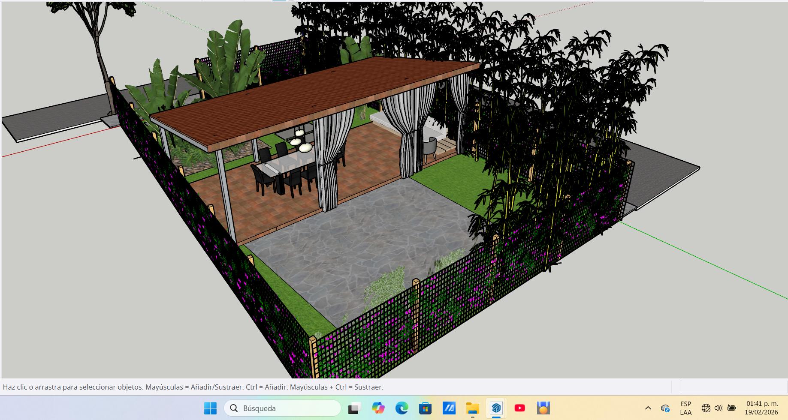Click the Task View icon in taskbar

[354, 408]
